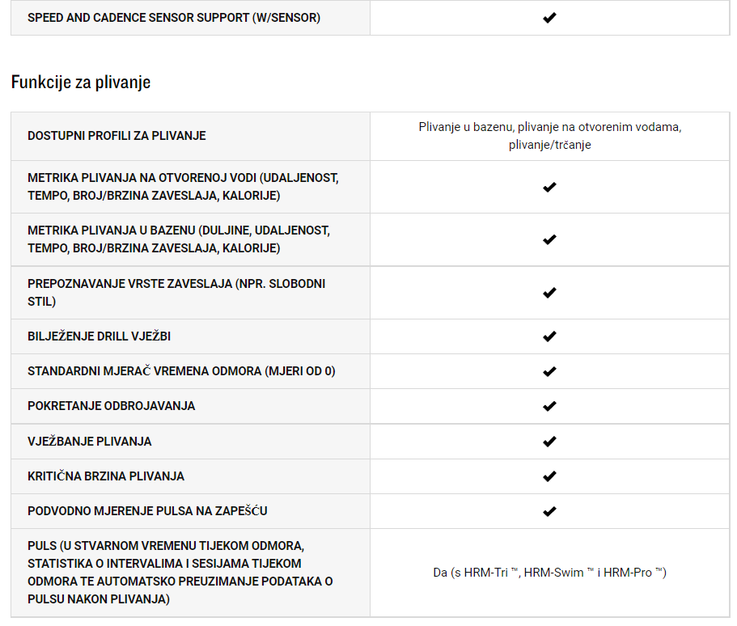
Task: Click checkmark for Prepoznavanje vrste zaveslaja
Action: (549, 293)
